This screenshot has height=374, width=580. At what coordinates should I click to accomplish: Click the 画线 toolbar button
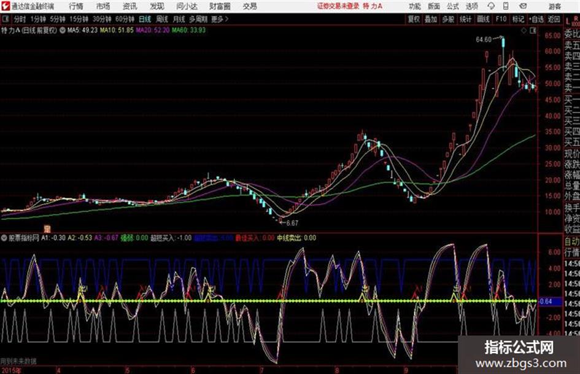(484, 19)
